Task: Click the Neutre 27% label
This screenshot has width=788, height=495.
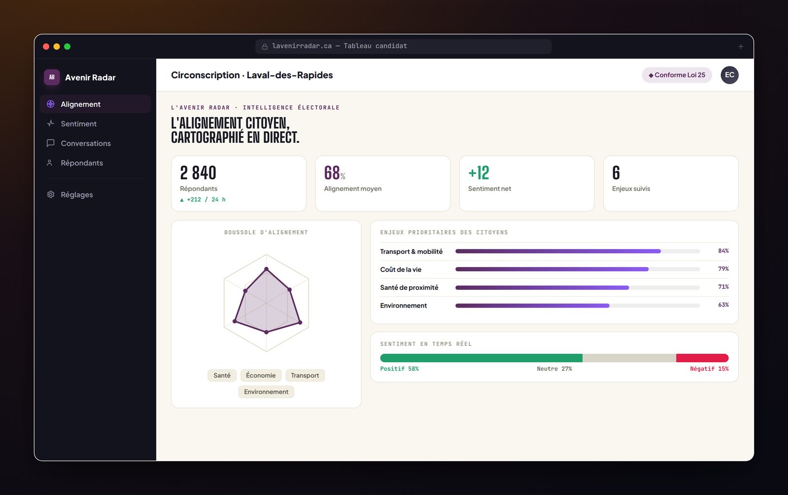Action: coord(555,369)
